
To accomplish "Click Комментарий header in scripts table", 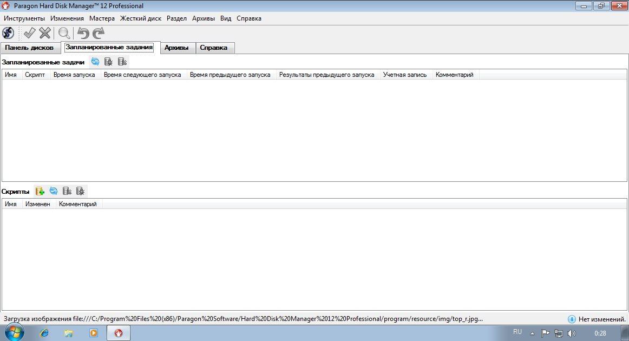I will click(x=78, y=204).
